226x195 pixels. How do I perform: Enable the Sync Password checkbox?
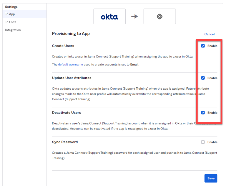point(203,142)
